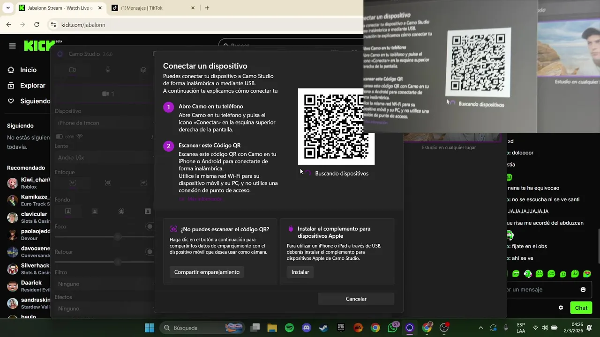Go to Inicio in Kick sidebar

(x=28, y=70)
